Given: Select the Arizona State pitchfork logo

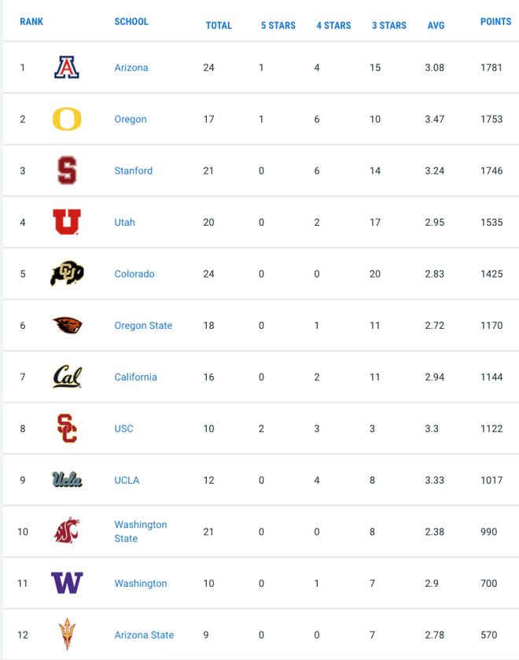Looking at the screenshot, I should tap(67, 634).
